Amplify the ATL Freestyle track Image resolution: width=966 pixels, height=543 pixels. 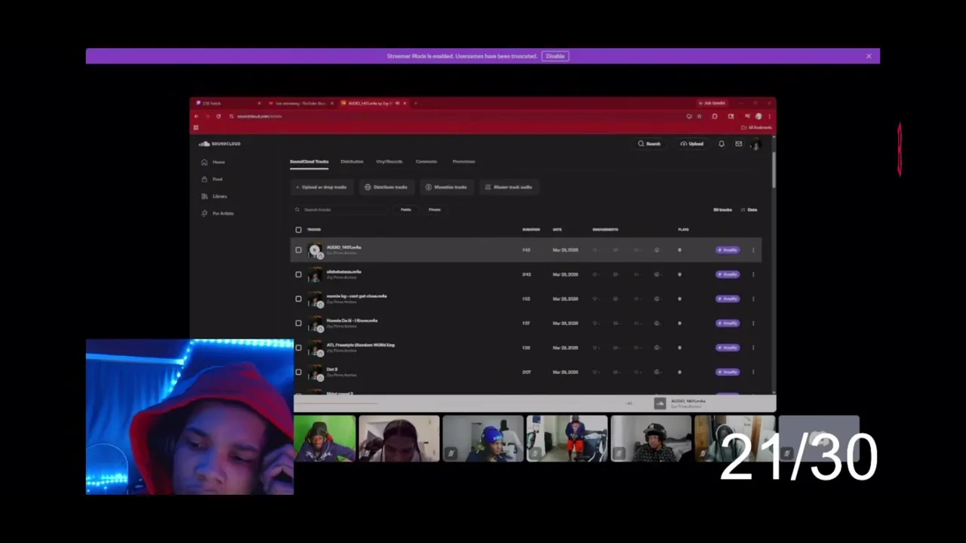(x=728, y=348)
